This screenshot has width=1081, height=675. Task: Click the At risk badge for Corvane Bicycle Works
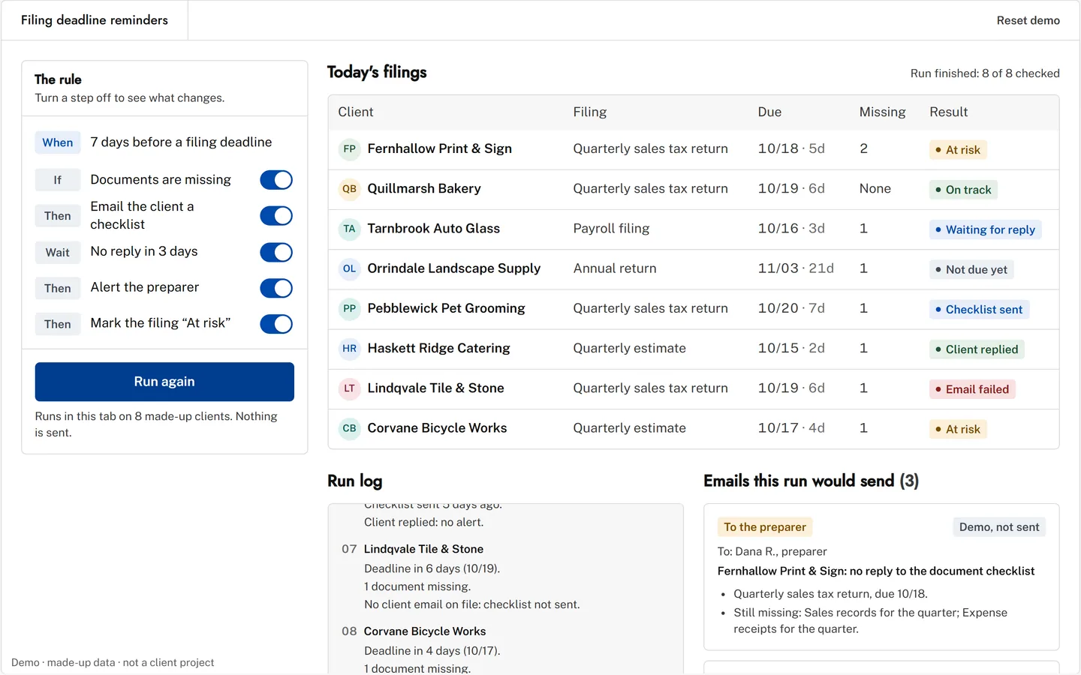pos(958,429)
